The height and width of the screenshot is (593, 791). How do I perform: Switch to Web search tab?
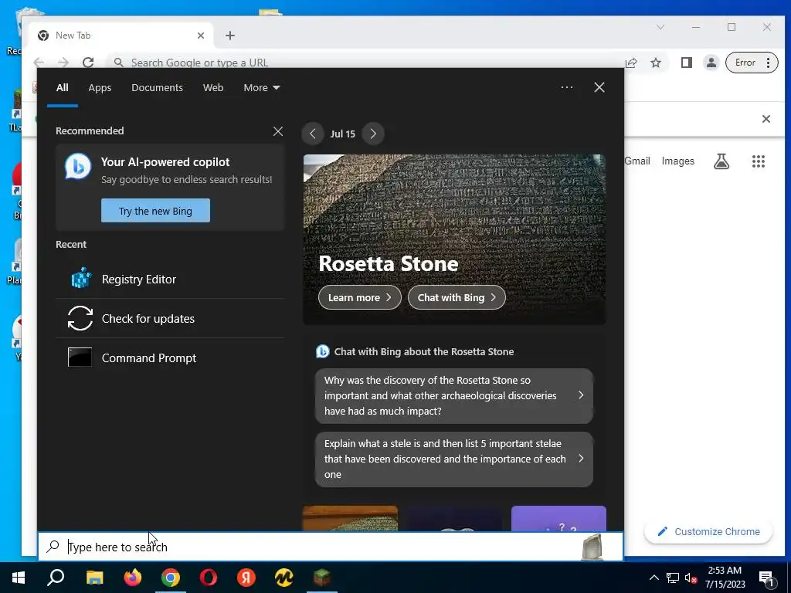213,88
